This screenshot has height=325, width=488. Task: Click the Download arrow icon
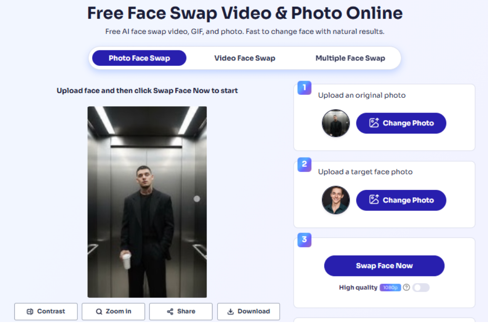230,312
